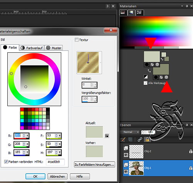
Task: Pin the Ebenen panel
Action: (187, 125)
